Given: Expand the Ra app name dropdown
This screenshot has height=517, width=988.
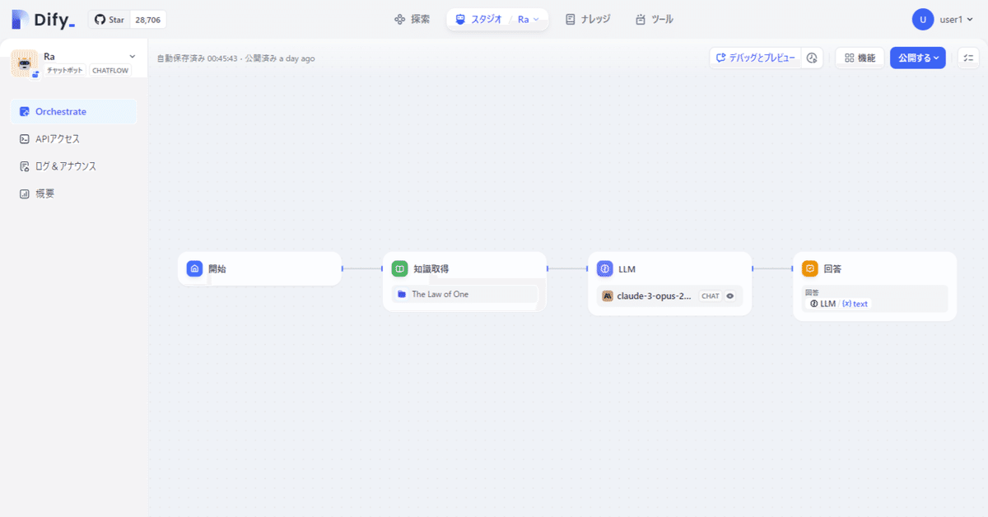Looking at the screenshot, I should tap(131, 56).
